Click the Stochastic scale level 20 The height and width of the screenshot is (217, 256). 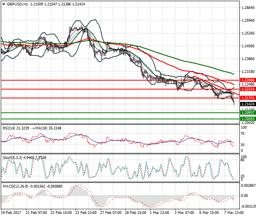pos(243,176)
